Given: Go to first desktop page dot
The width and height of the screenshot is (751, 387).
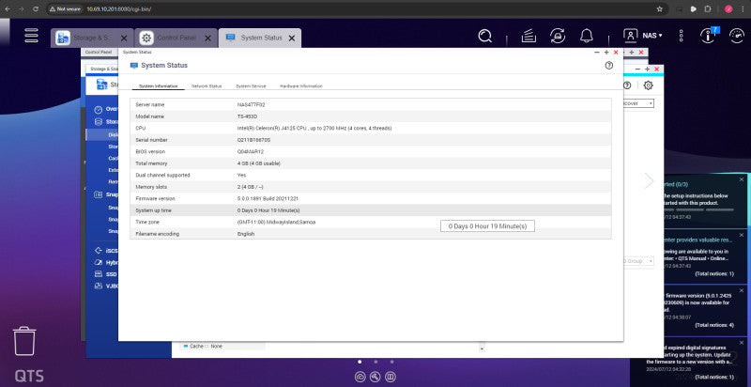Looking at the screenshot, I should pos(360,362).
